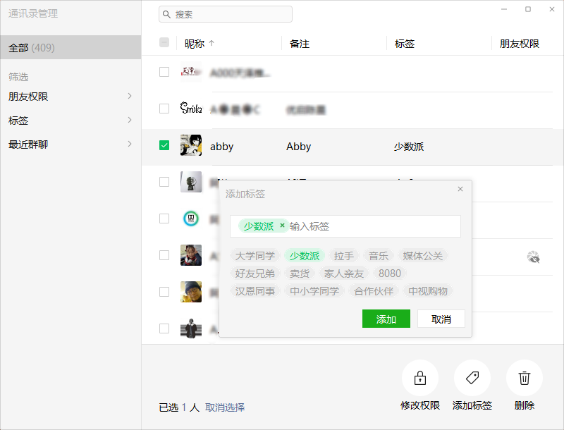Image resolution: width=564 pixels, height=430 pixels.
Task: Select 全部 (409) in sidebar
Action: [70, 47]
